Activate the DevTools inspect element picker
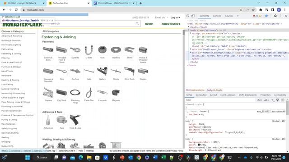Image resolution: width=289 pixels, height=162 pixels. [188, 16]
